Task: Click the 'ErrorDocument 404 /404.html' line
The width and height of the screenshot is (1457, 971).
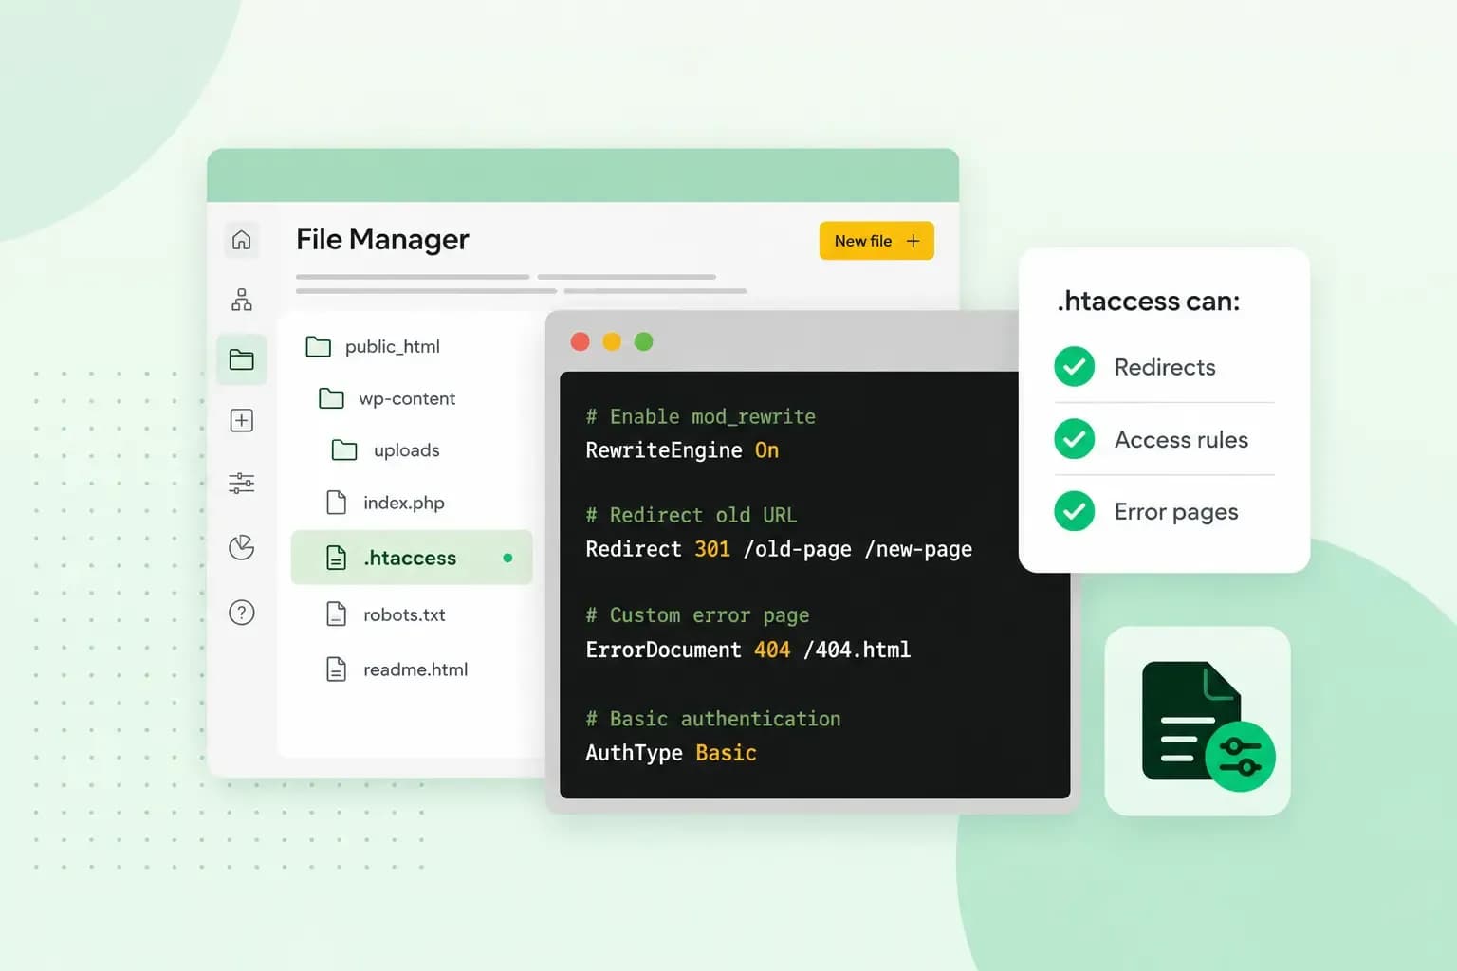Action: click(748, 650)
